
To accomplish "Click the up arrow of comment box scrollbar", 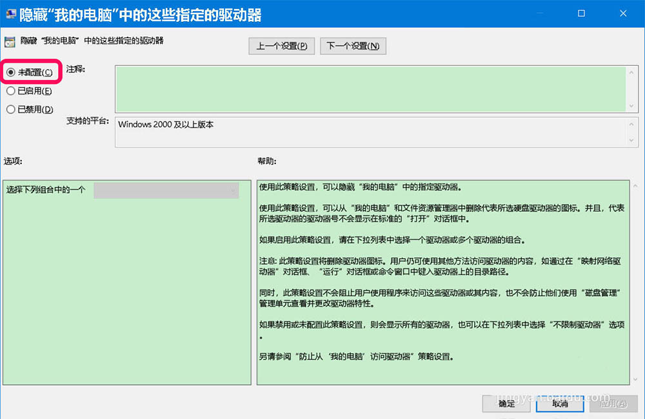I will coord(631,72).
